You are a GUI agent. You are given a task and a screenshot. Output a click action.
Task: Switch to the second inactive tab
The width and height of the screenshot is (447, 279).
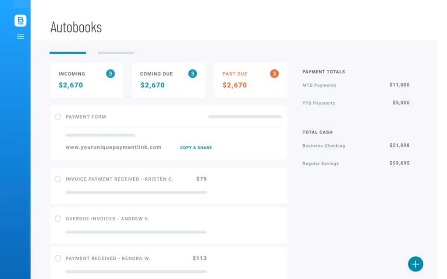pos(116,53)
